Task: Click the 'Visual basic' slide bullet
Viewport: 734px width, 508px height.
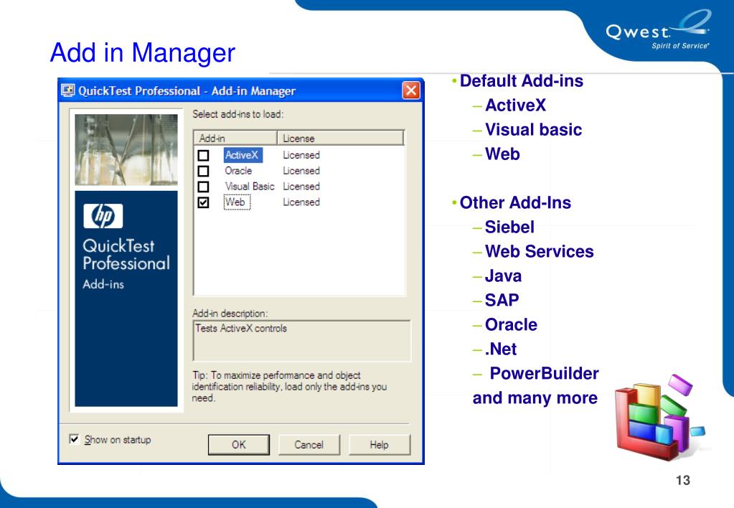Action: [x=533, y=130]
